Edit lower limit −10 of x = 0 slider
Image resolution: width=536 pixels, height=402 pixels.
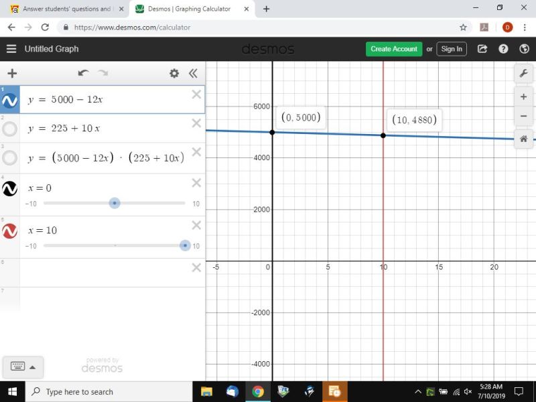coord(31,204)
